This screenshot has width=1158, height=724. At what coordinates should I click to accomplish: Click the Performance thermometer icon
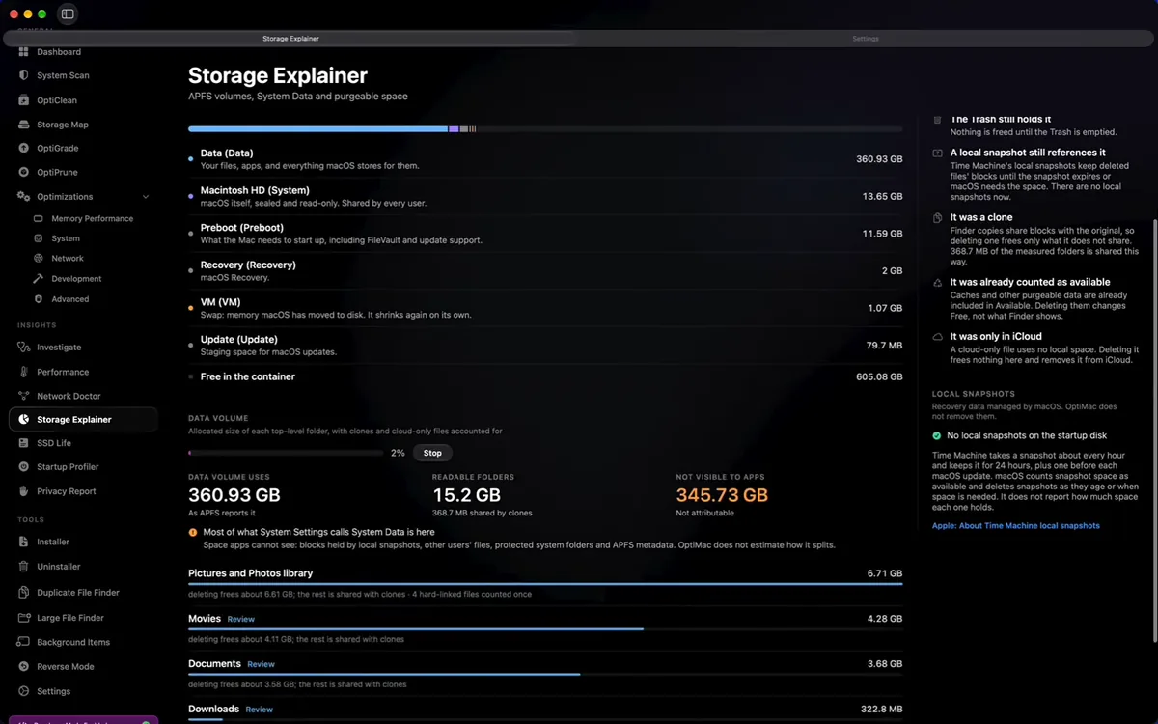tap(24, 372)
